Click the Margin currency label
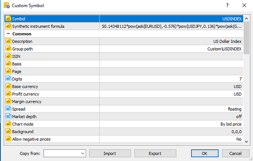This screenshot has height=161, width=253. pyautogui.click(x=26, y=102)
